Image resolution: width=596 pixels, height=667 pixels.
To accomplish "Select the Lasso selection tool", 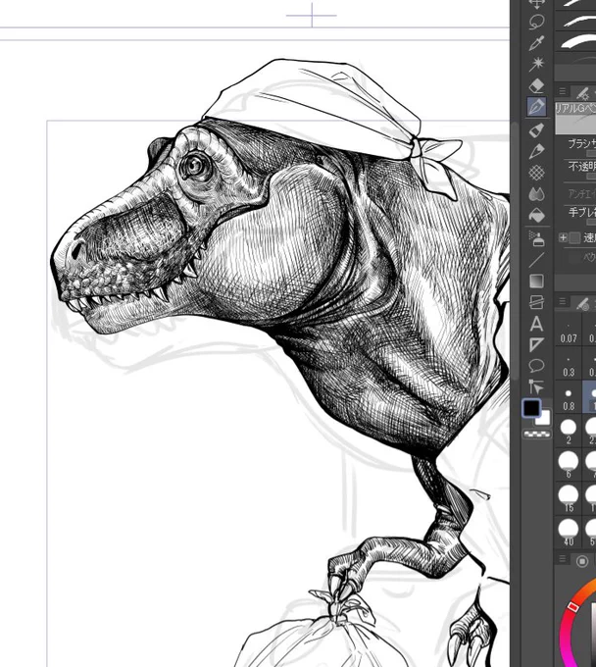I will pos(536,22).
